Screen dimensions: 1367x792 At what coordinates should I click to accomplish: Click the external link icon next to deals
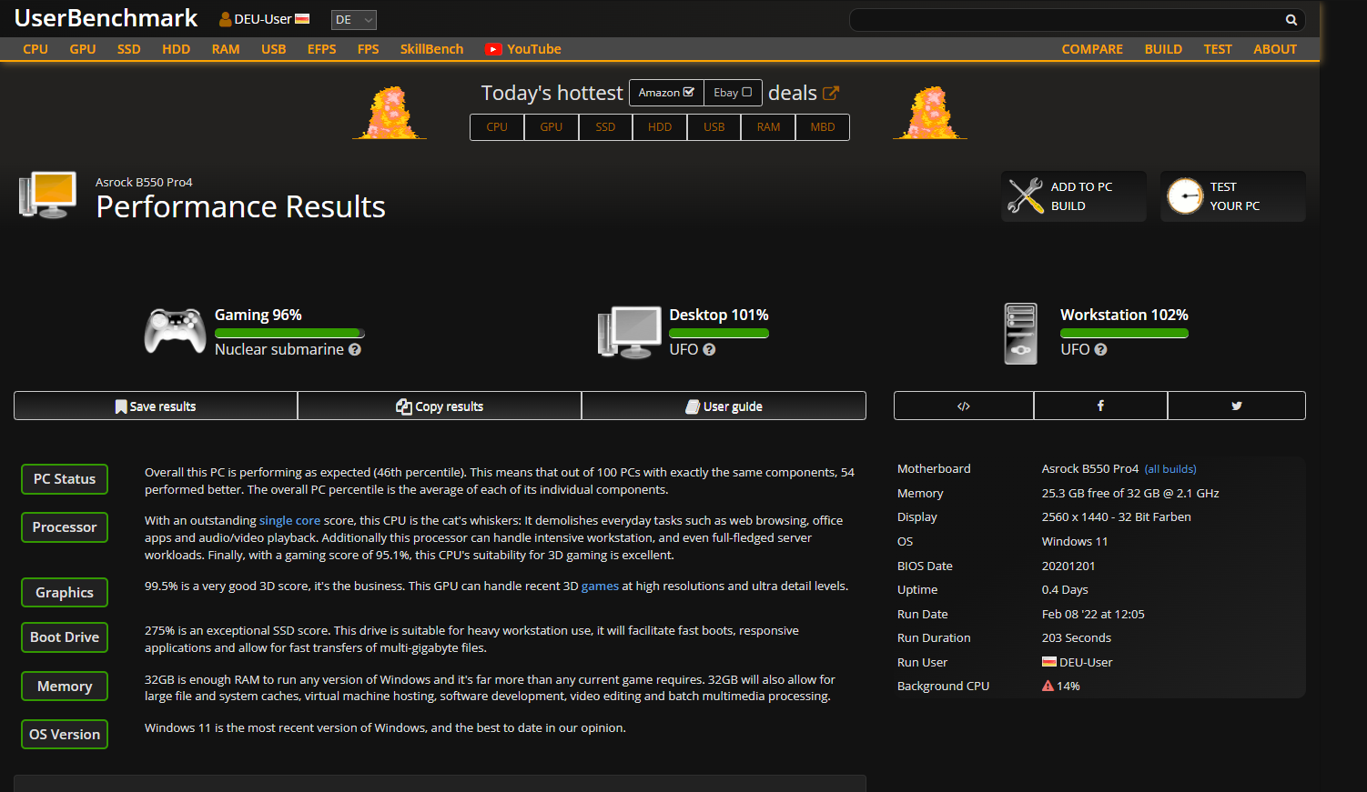(x=830, y=93)
